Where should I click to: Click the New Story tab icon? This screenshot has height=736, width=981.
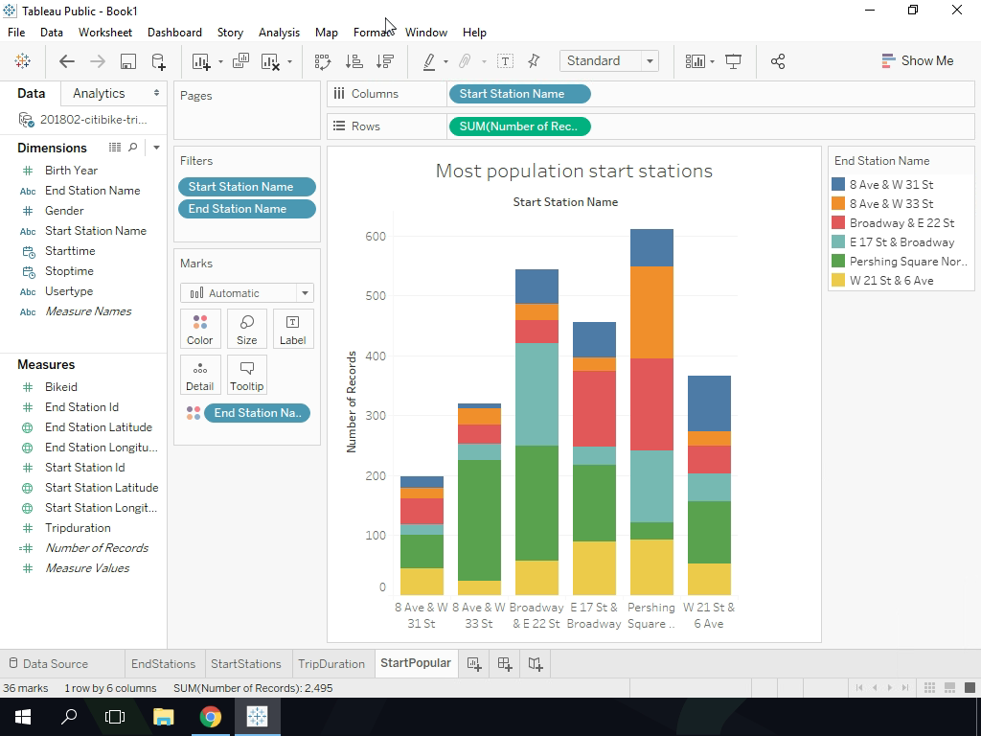coord(536,663)
